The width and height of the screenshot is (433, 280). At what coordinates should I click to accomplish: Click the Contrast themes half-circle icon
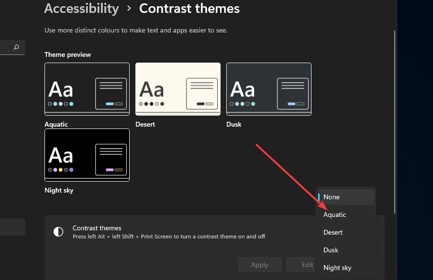(x=58, y=232)
